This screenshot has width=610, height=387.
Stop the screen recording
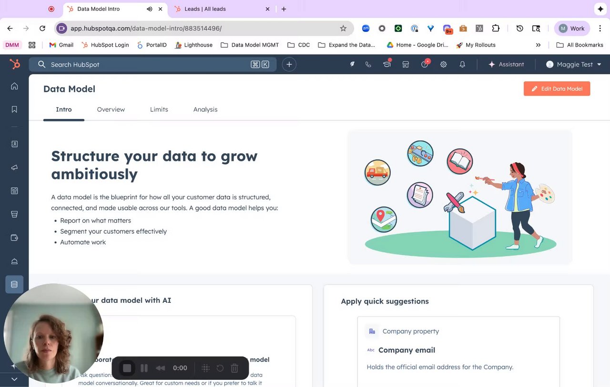click(127, 368)
